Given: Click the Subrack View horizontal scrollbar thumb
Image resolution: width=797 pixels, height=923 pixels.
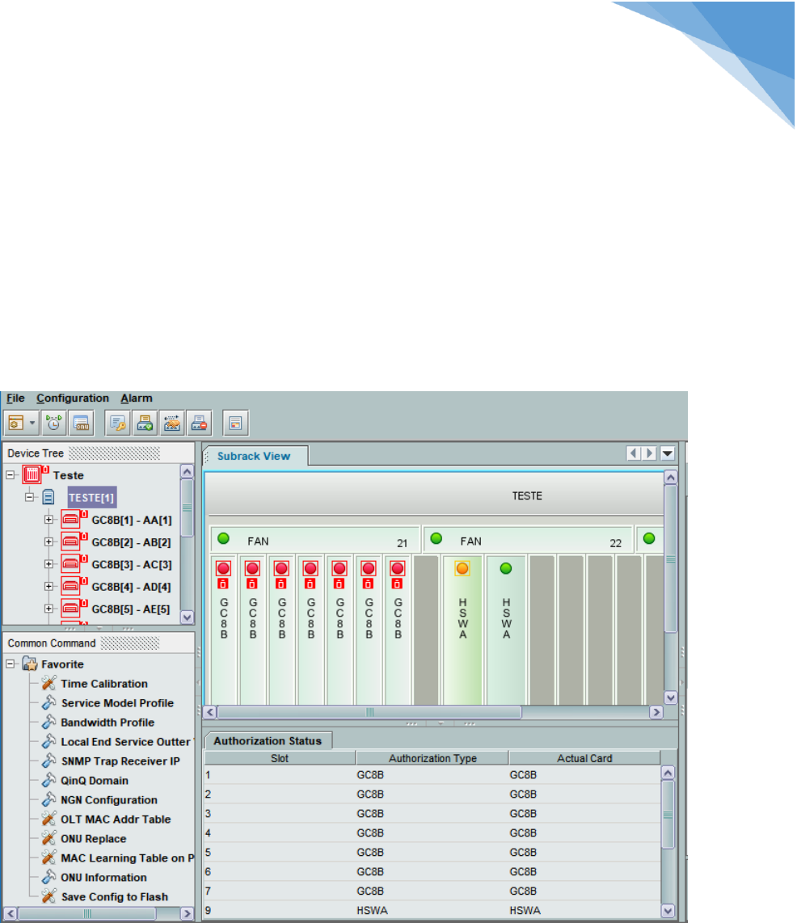Looking at the screenshot, I should coord(369,713).
